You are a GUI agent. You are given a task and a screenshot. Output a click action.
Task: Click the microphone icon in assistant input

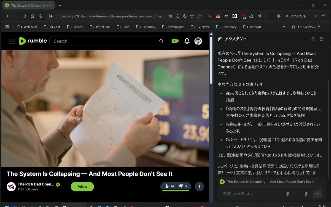click(x=306, y=194)
